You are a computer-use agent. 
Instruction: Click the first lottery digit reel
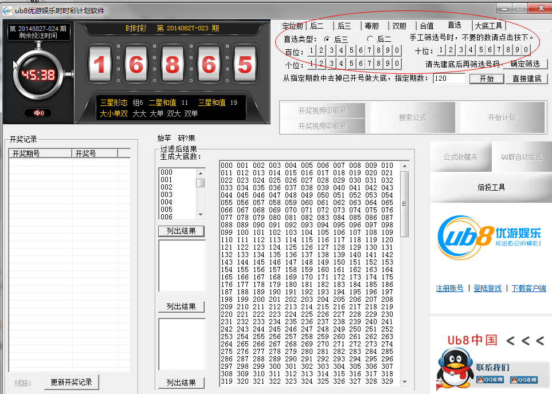pos(100,65)
